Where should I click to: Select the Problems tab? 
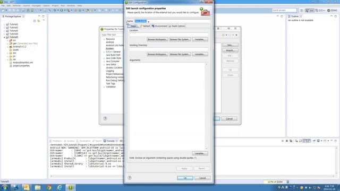coord(55,141)
